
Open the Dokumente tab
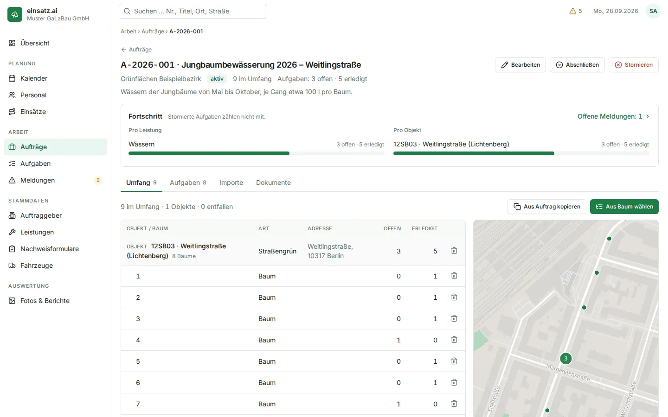click(x=273, y=183)
